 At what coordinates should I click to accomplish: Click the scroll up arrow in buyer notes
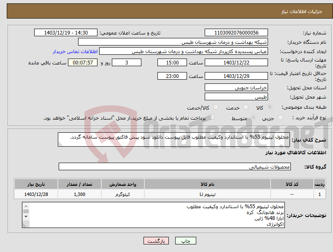pyautogui.click(x=26, y=206)
